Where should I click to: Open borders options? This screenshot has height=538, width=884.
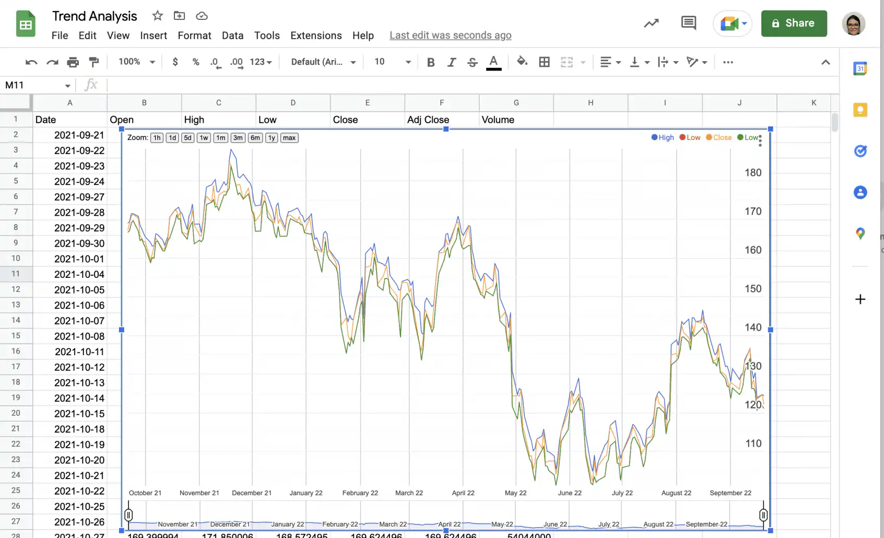[x=545, y=62]
